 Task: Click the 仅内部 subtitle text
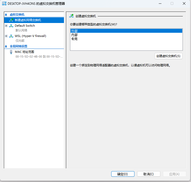click(x=20, y=41)
